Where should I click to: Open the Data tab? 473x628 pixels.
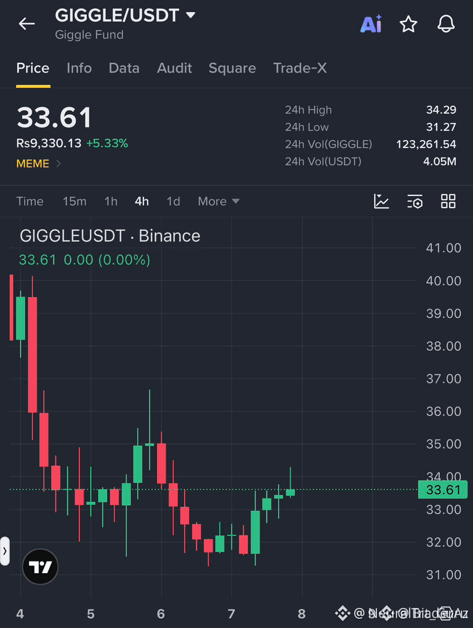click(x=124, y=68)
